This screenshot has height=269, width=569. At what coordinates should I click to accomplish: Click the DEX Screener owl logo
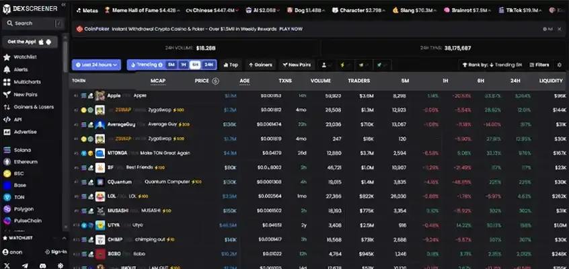7,9
